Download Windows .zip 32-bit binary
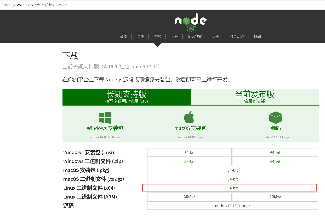325x216 pixels. point(189,161)
